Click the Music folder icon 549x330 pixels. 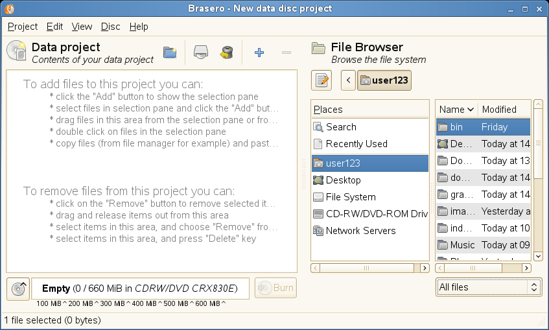[443, 245]
